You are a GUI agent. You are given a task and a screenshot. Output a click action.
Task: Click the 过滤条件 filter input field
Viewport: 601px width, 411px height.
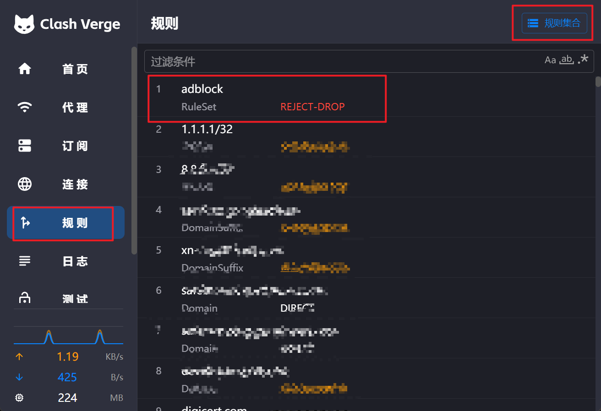344,61
